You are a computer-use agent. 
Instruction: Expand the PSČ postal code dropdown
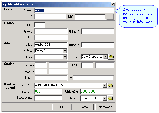click(x=65, y=57)
